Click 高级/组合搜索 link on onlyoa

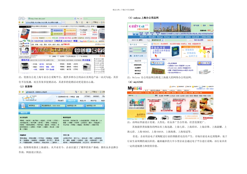tap(198, 40)
